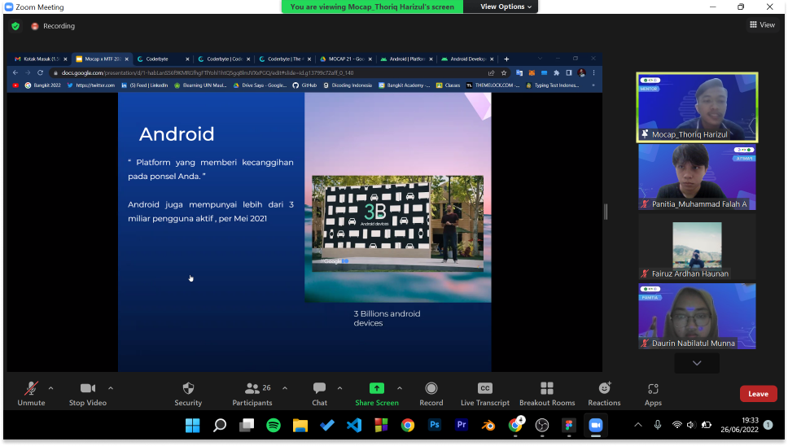Expand video options arrow beside Stop Video
The width and height of the screenshot is (788, 446).
coord(111,388)
